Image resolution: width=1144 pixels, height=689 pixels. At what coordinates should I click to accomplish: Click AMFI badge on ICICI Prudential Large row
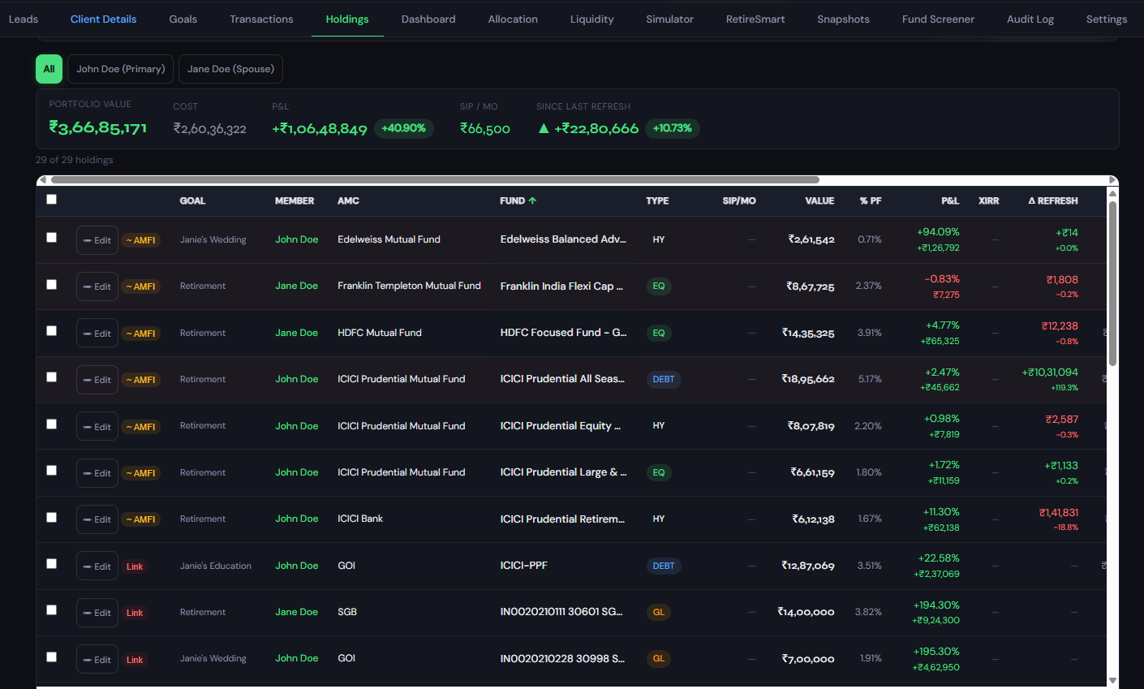[x=140, y=473]
